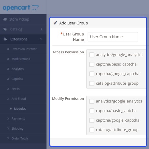Tick catalog/attribute_group under Modify Permission
This screenshot has height=149, width=149.
[92, 130]
